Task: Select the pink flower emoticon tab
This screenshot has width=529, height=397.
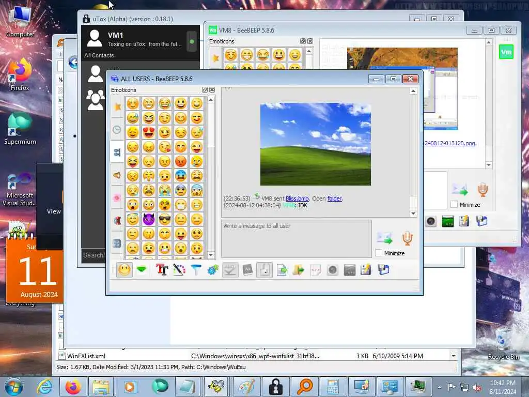Action: point(117,197)
